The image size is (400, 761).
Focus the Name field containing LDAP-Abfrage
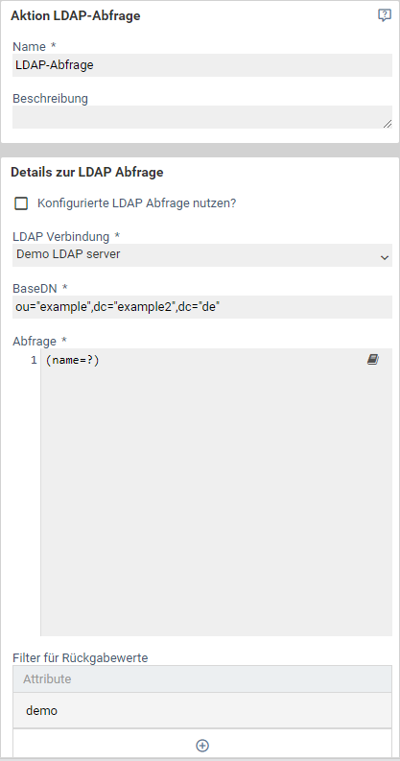(x=202, y=65)
